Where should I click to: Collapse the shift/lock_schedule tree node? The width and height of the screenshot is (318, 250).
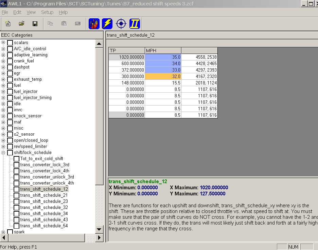tap(3, 153)
